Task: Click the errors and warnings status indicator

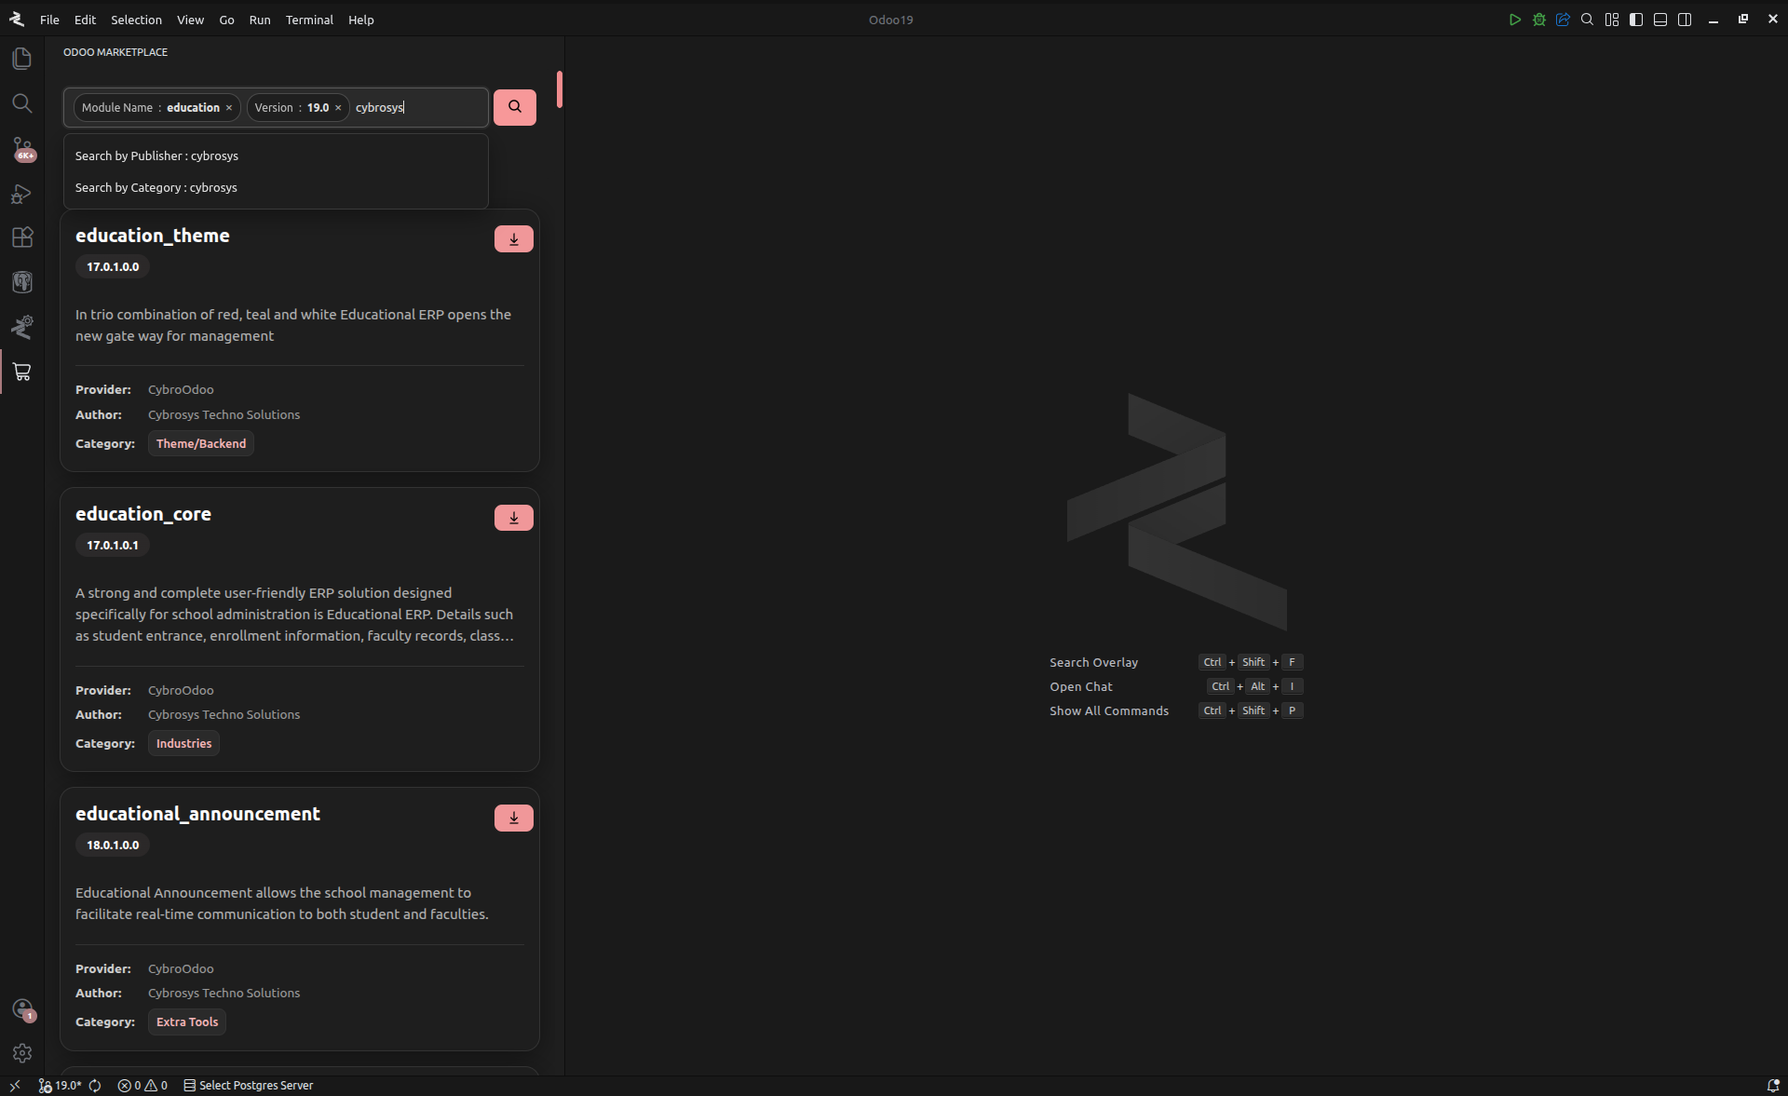Action: click(142, 1086)
